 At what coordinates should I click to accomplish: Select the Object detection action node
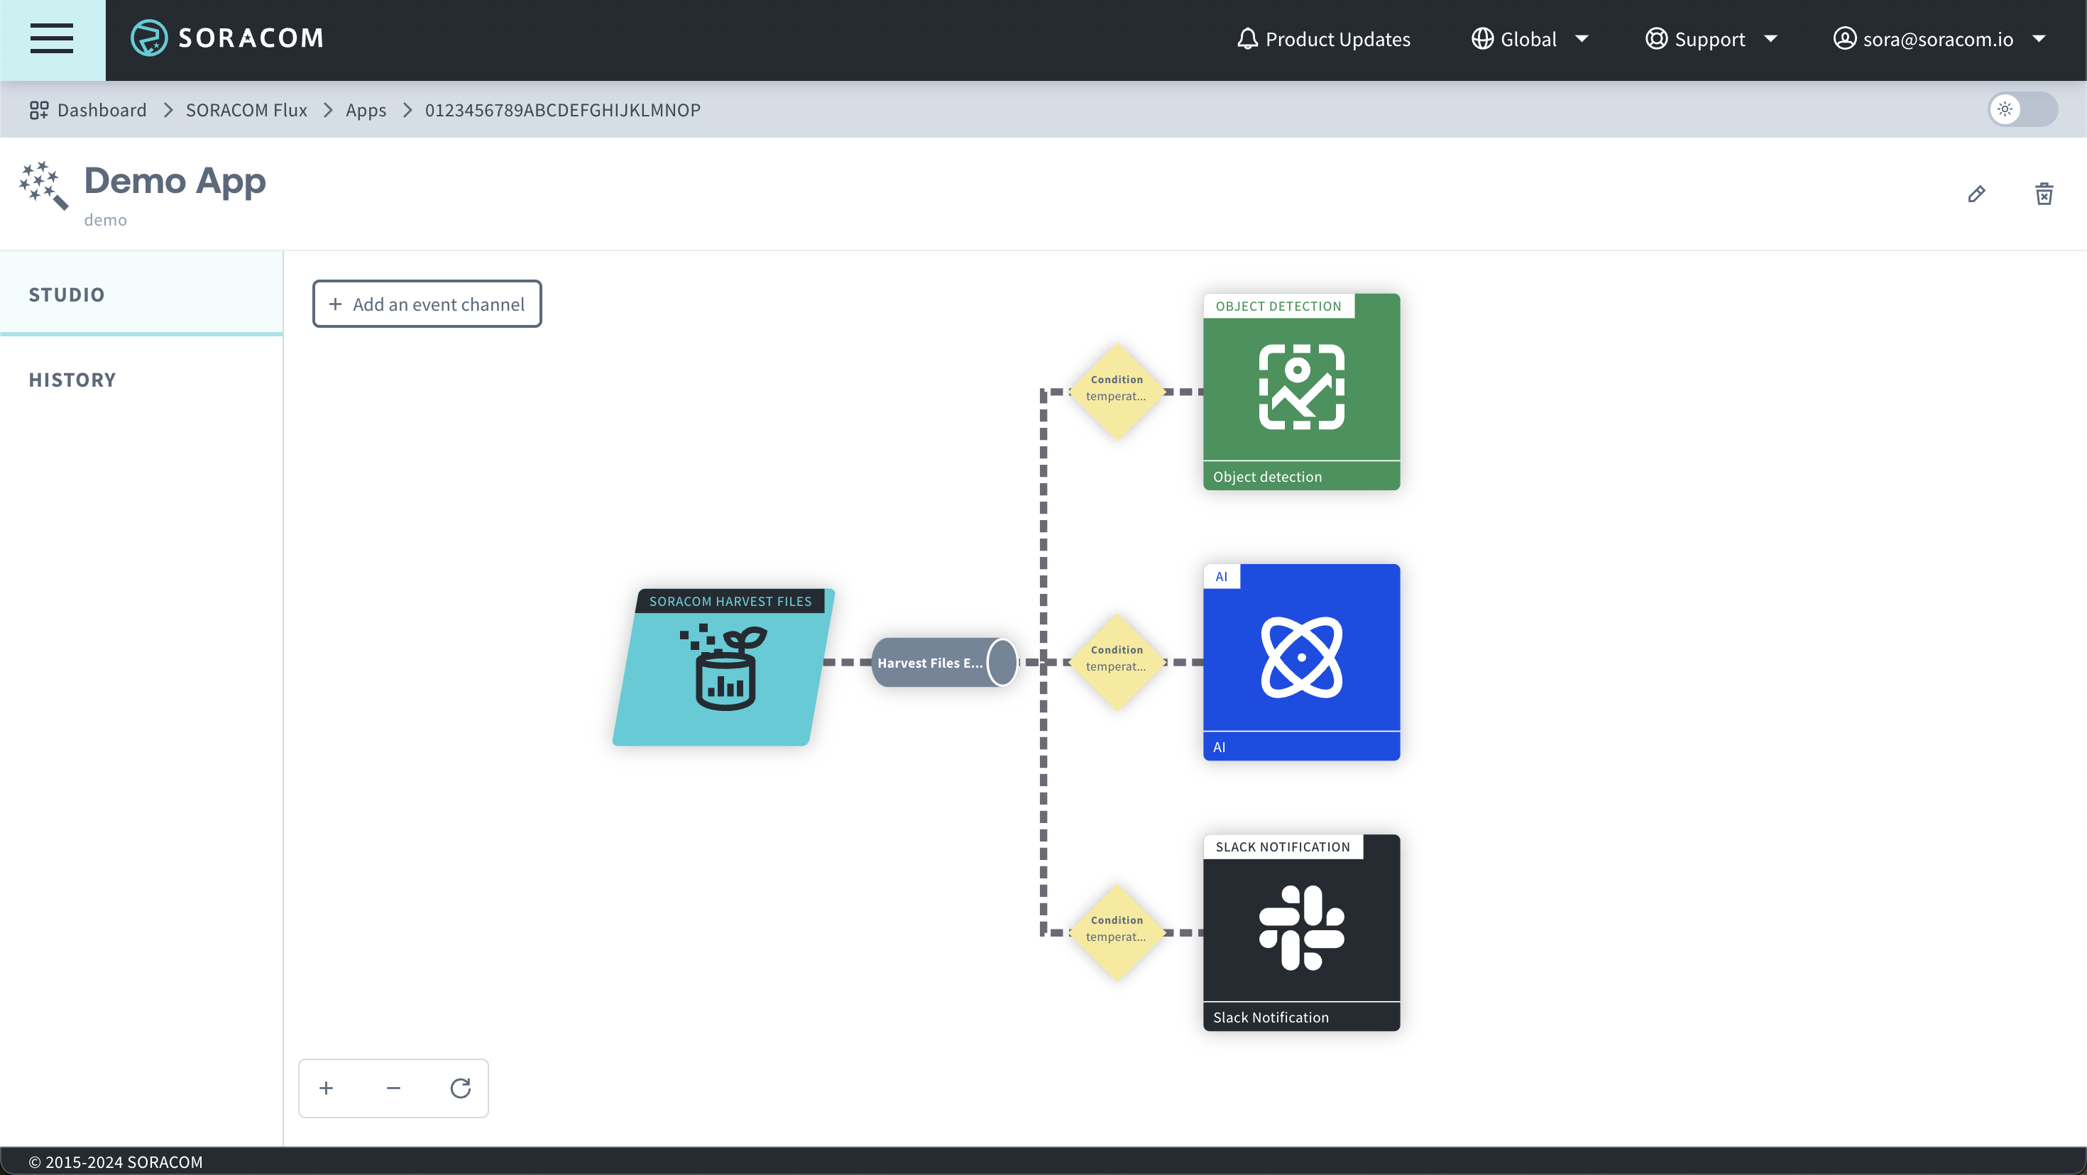tap(1301, 391)
